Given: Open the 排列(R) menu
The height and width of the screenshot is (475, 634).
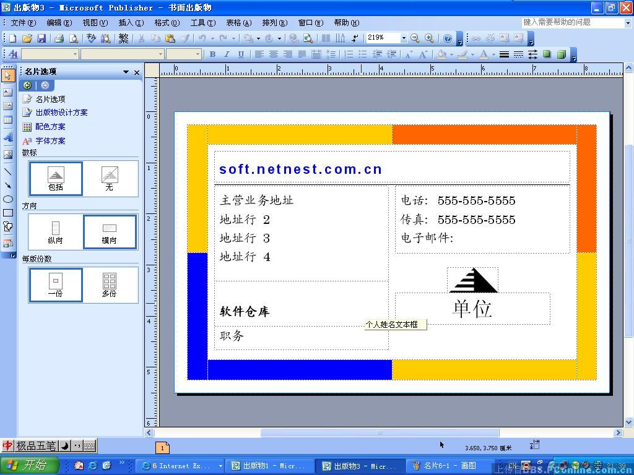Looking at the screenshot, I should tap(275, 23).
